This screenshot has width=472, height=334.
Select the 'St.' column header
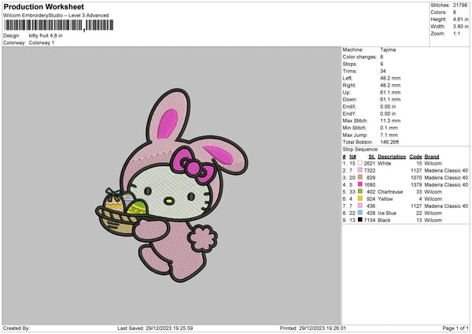click(372, 157)
